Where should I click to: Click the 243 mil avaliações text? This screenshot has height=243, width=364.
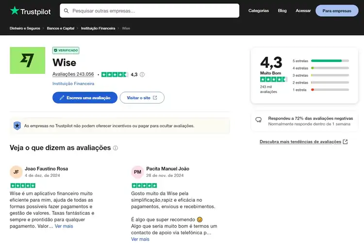(268, 89)
